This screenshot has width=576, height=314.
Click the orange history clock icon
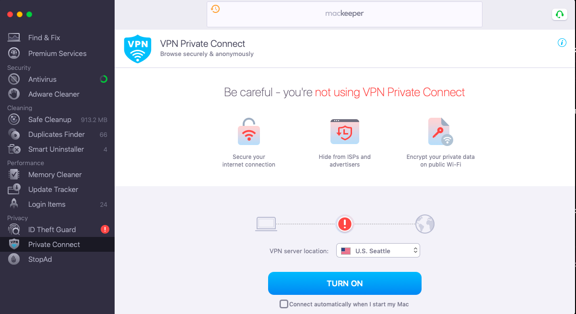[x=215, y=9]
